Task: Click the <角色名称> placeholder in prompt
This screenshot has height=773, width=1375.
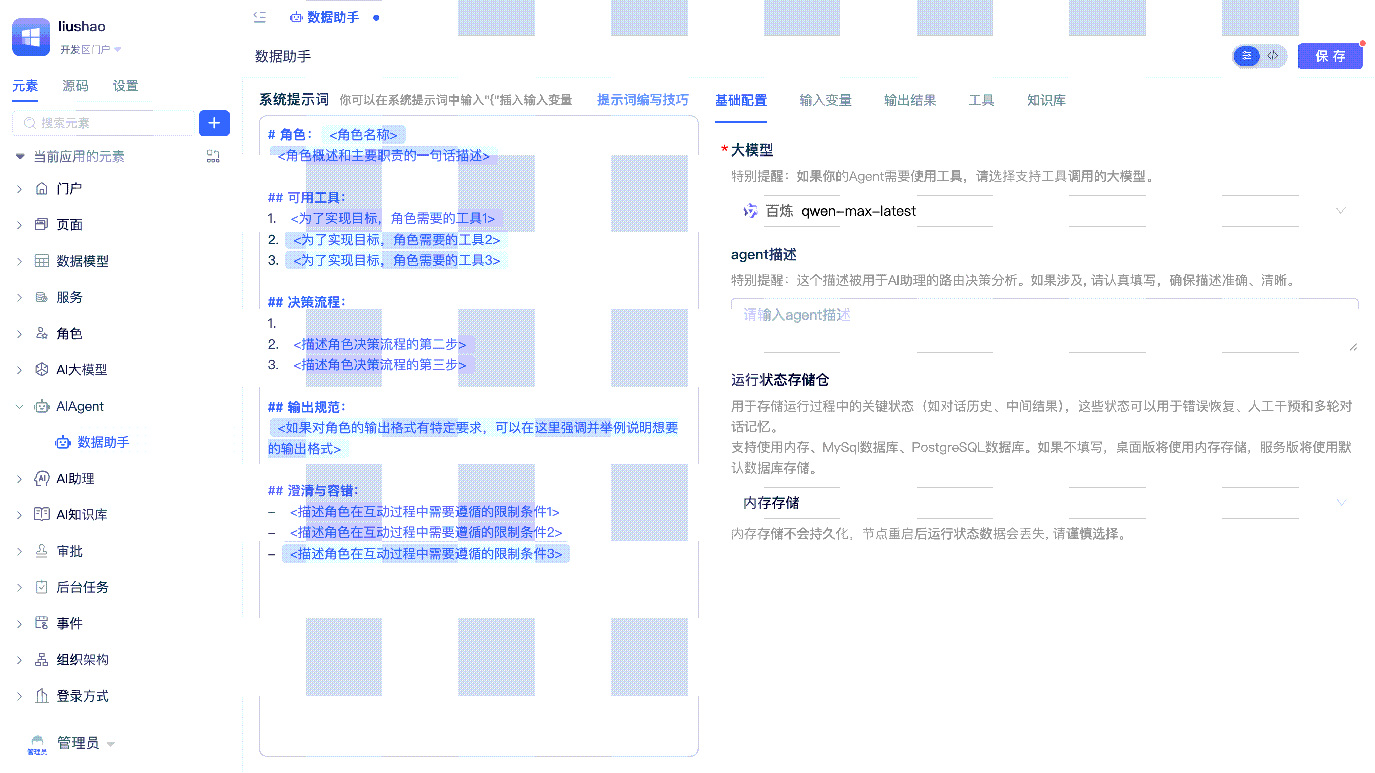Action: click(363, 135)
